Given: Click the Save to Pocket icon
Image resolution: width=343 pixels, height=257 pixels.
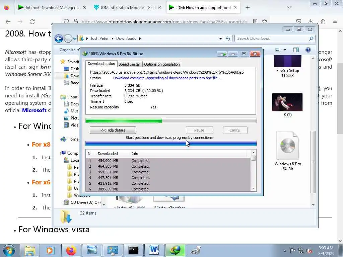Looking at the screenshot, I should tap(299, 21).
